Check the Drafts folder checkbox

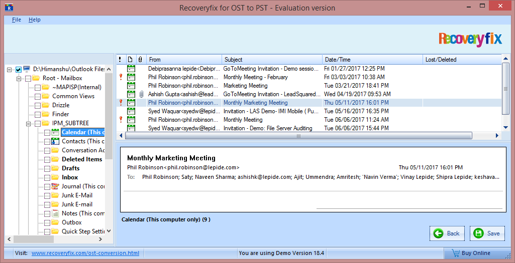tap(47, 168)
